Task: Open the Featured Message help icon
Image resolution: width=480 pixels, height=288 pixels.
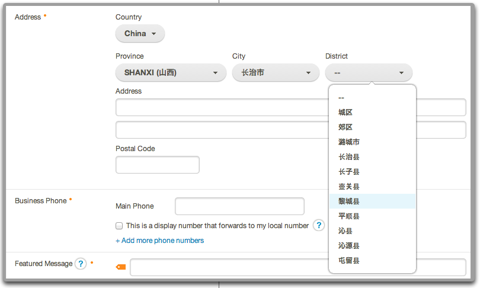Action: click(x=81, y=264)
